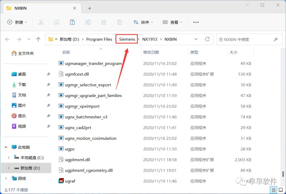The height and width of the screenshot is (194, 286).
Task: Navigate to 新加卷 (D:) breadcrumb
Action: (x=69, y=39)
